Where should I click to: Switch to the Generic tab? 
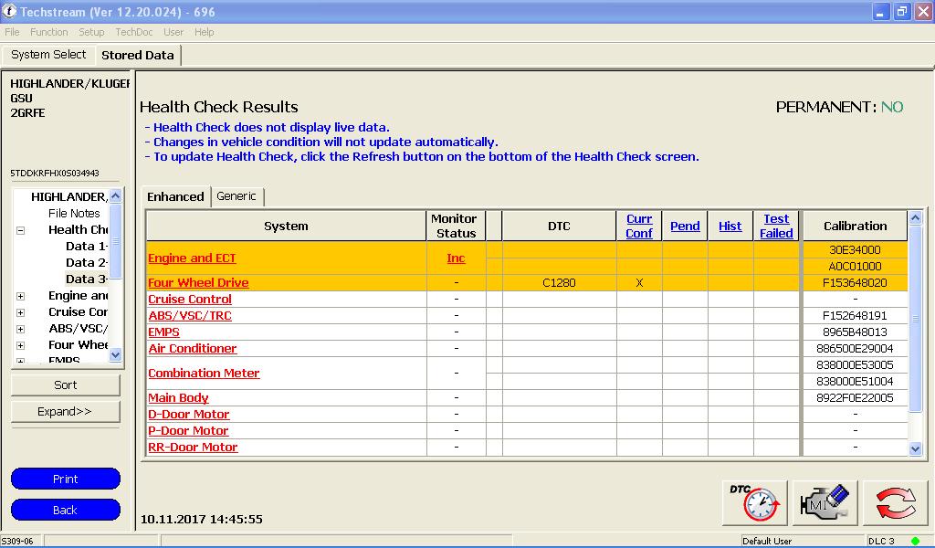pos(236,196)
